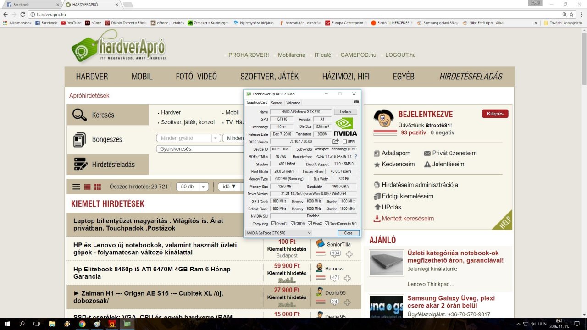Screen dimensions: 587x330
Task: Click the Bus Interface question mark icon
Action: pos(356,156)
